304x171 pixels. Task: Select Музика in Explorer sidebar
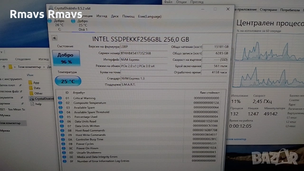tap(5, 115)
